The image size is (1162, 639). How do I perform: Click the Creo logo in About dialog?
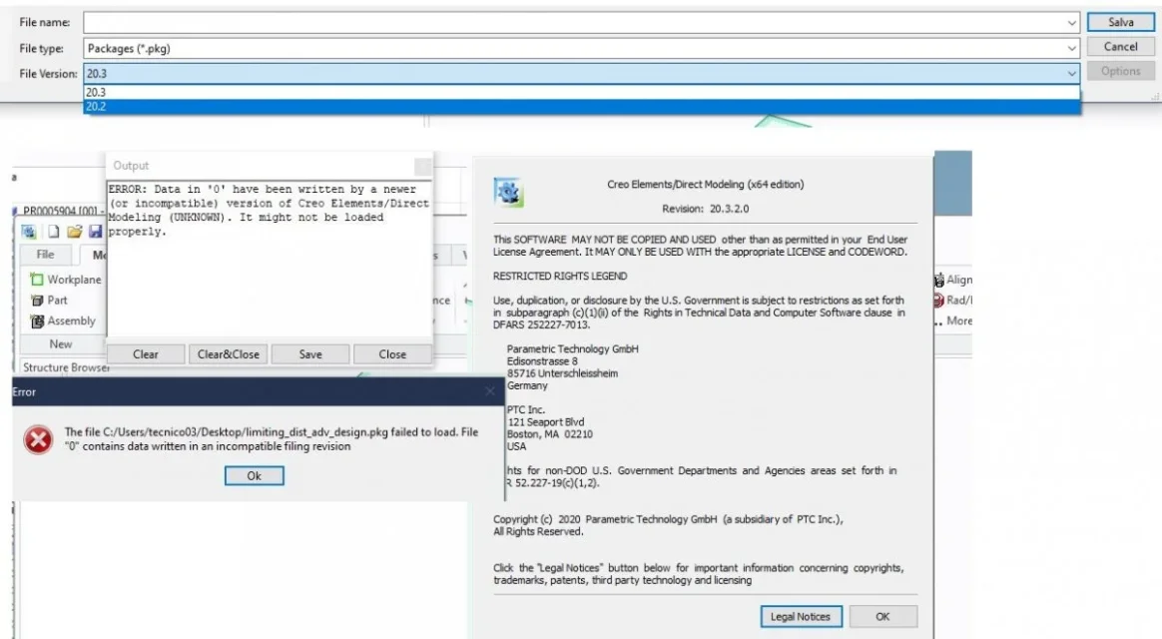click(x=508, y=192)
